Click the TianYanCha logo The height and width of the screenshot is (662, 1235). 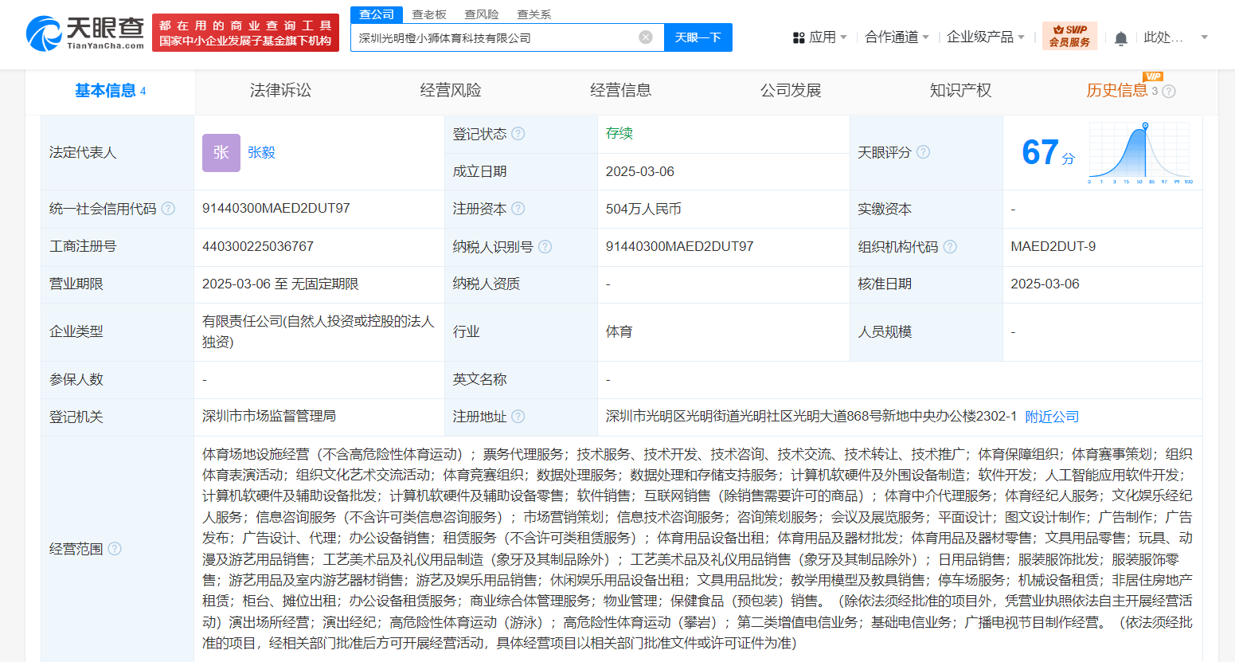click(84, 33)
